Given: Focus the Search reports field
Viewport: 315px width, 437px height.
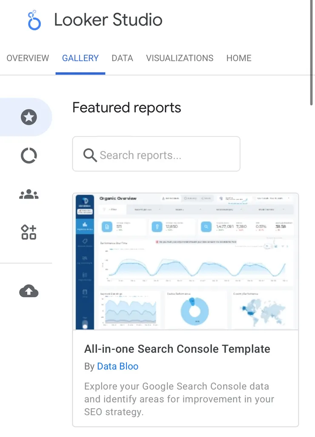Looking at the screenshot, I should point(156,154).
